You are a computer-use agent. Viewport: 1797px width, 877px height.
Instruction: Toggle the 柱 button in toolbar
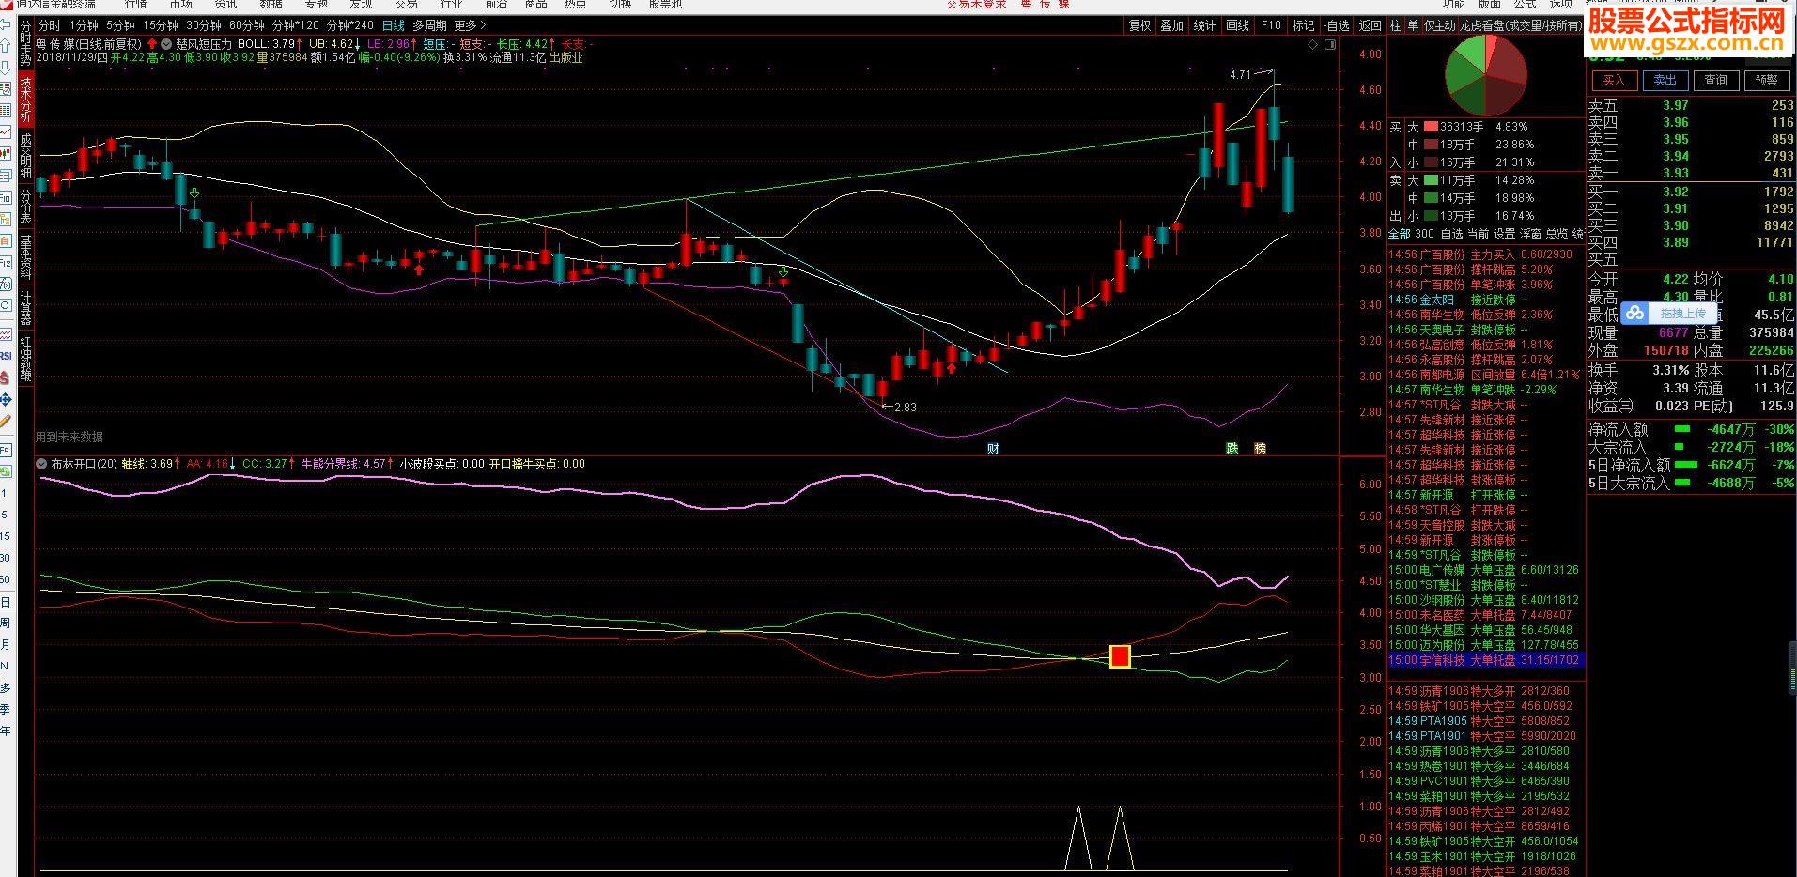point(1395,25)
